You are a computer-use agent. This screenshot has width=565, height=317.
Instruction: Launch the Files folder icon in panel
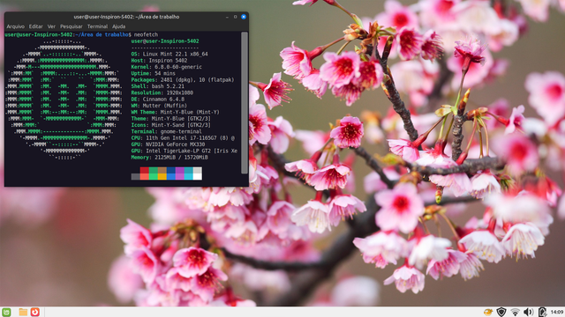(x=23, y=312)
